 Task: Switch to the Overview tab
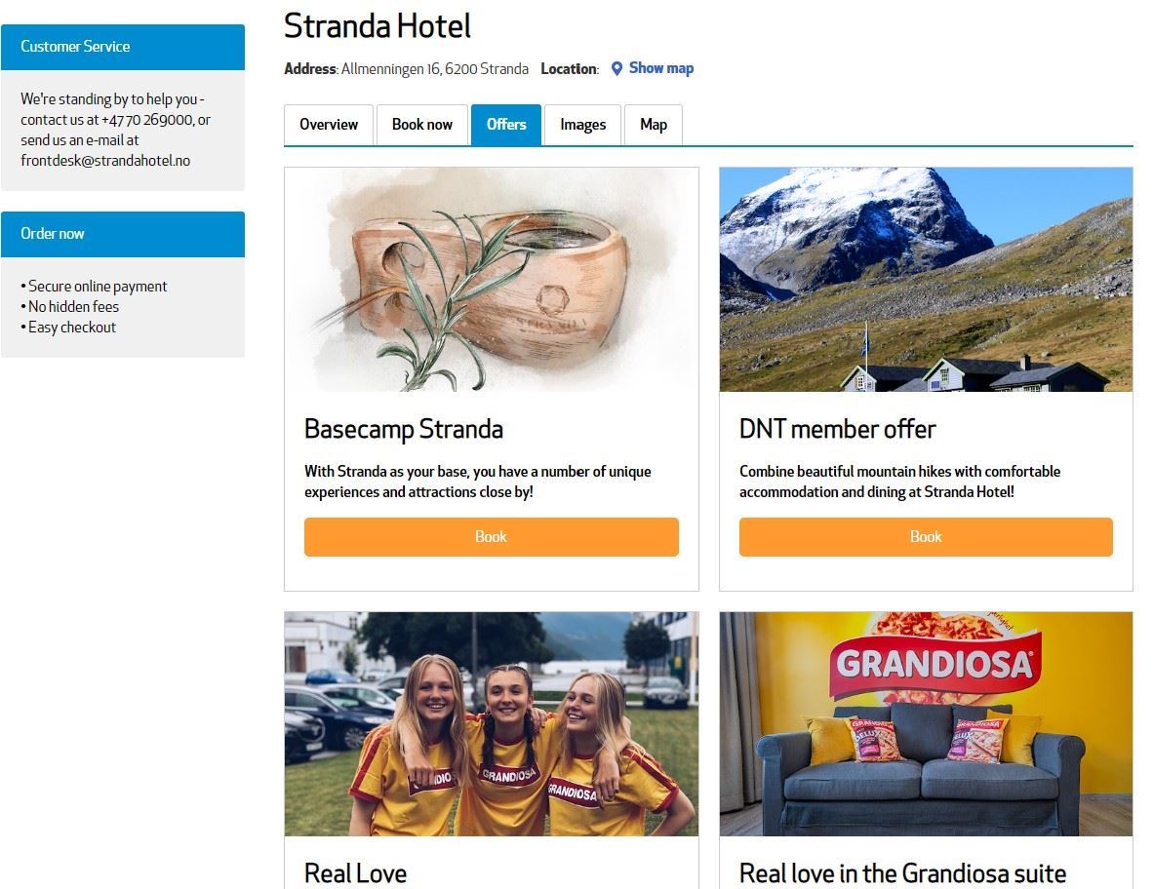coord(329,125)
